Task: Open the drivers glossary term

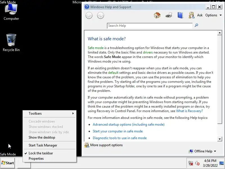Action: pyautogui.click(x=148, y=52)
